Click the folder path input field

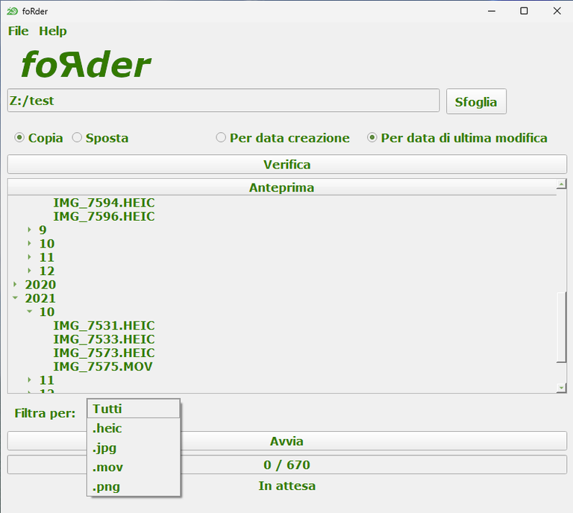[223, 101]
